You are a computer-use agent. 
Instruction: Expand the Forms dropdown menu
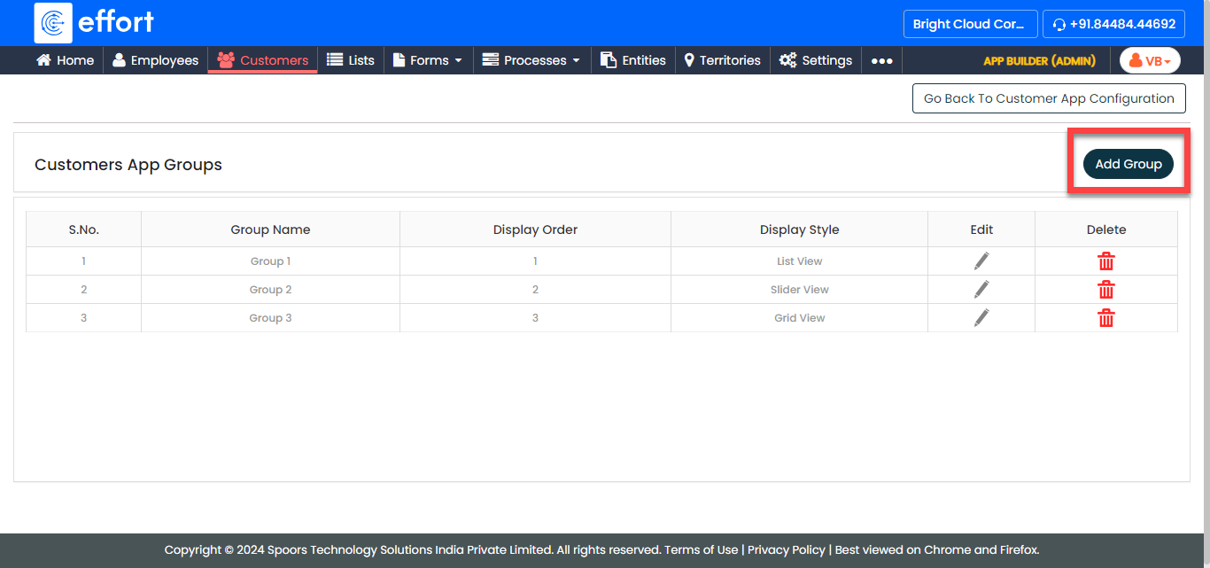[x=428, y=60]
